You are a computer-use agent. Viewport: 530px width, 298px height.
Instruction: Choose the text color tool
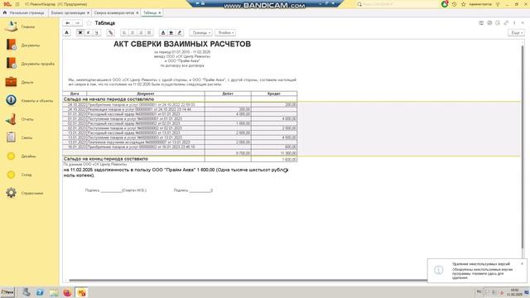click(163, 33)
